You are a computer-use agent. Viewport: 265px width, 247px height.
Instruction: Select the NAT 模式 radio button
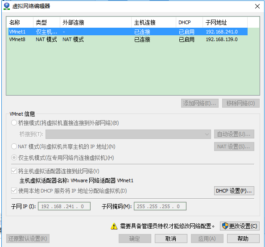[x=14, y=147]
